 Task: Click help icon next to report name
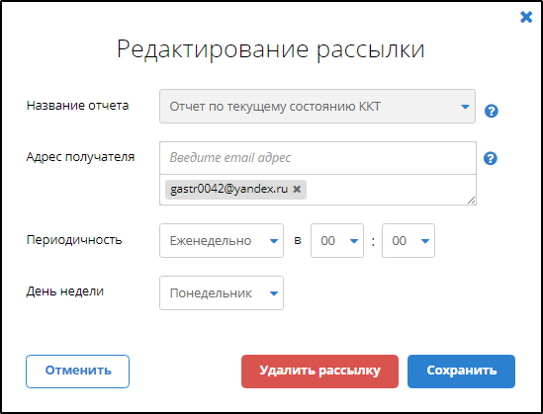[491, 111]
